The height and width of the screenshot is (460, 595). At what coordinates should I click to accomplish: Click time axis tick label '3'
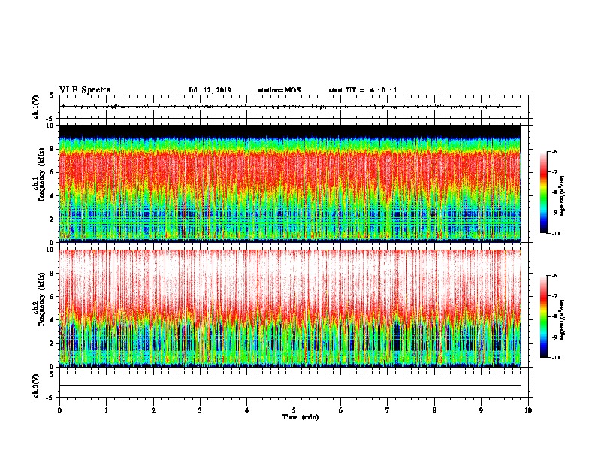(x=200, y=410)
